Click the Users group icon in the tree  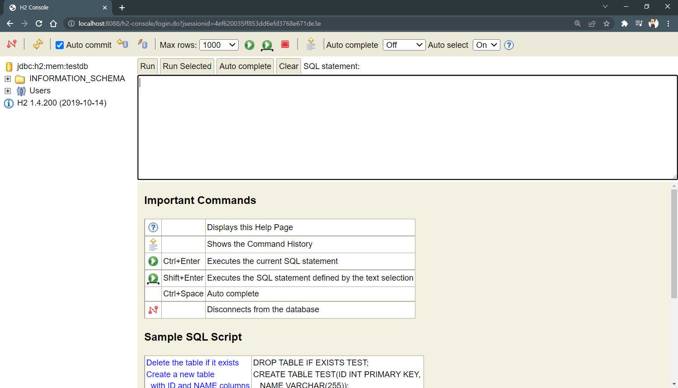pos(21,91)
